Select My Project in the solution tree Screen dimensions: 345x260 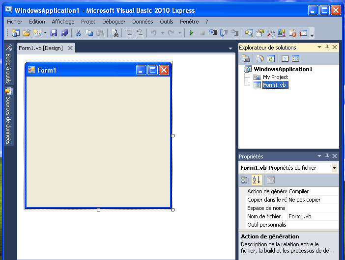pos(275,77)
